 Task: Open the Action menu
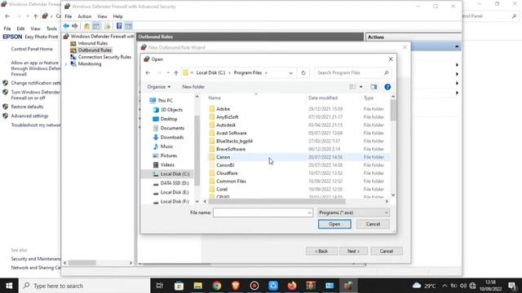pyautogui.click(x=84, y=16)
